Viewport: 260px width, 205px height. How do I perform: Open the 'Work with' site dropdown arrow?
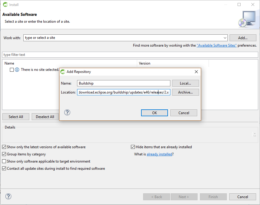225,38
